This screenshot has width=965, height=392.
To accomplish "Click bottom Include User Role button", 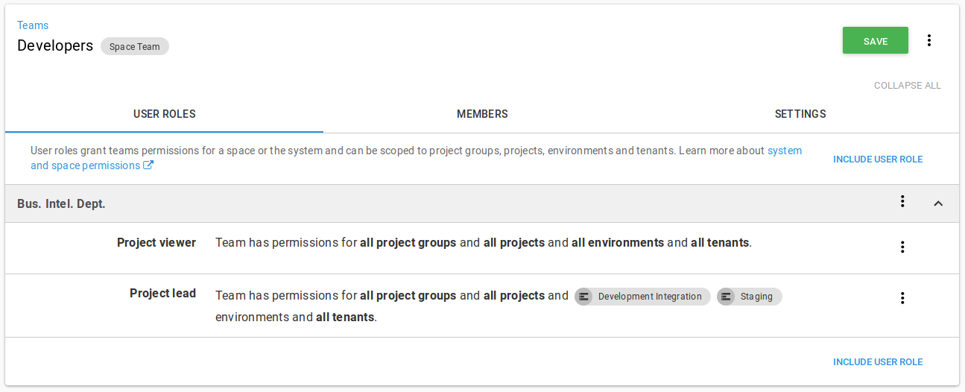I will tap(877, 362).
